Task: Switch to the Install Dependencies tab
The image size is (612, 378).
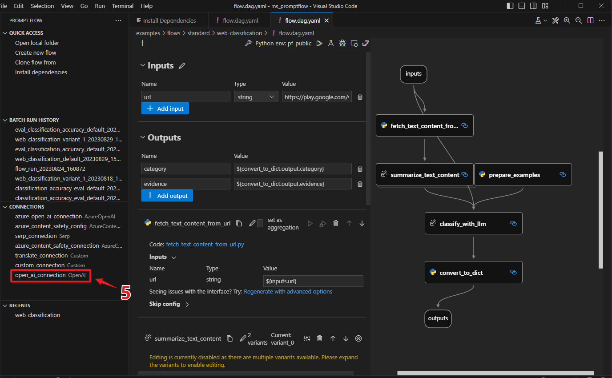Action: pyautogui.click(x=169, y=20)
